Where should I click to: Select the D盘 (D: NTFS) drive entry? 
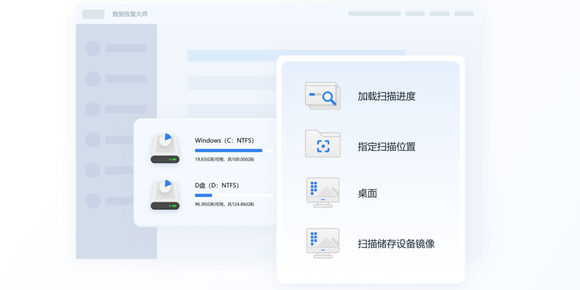218,185
